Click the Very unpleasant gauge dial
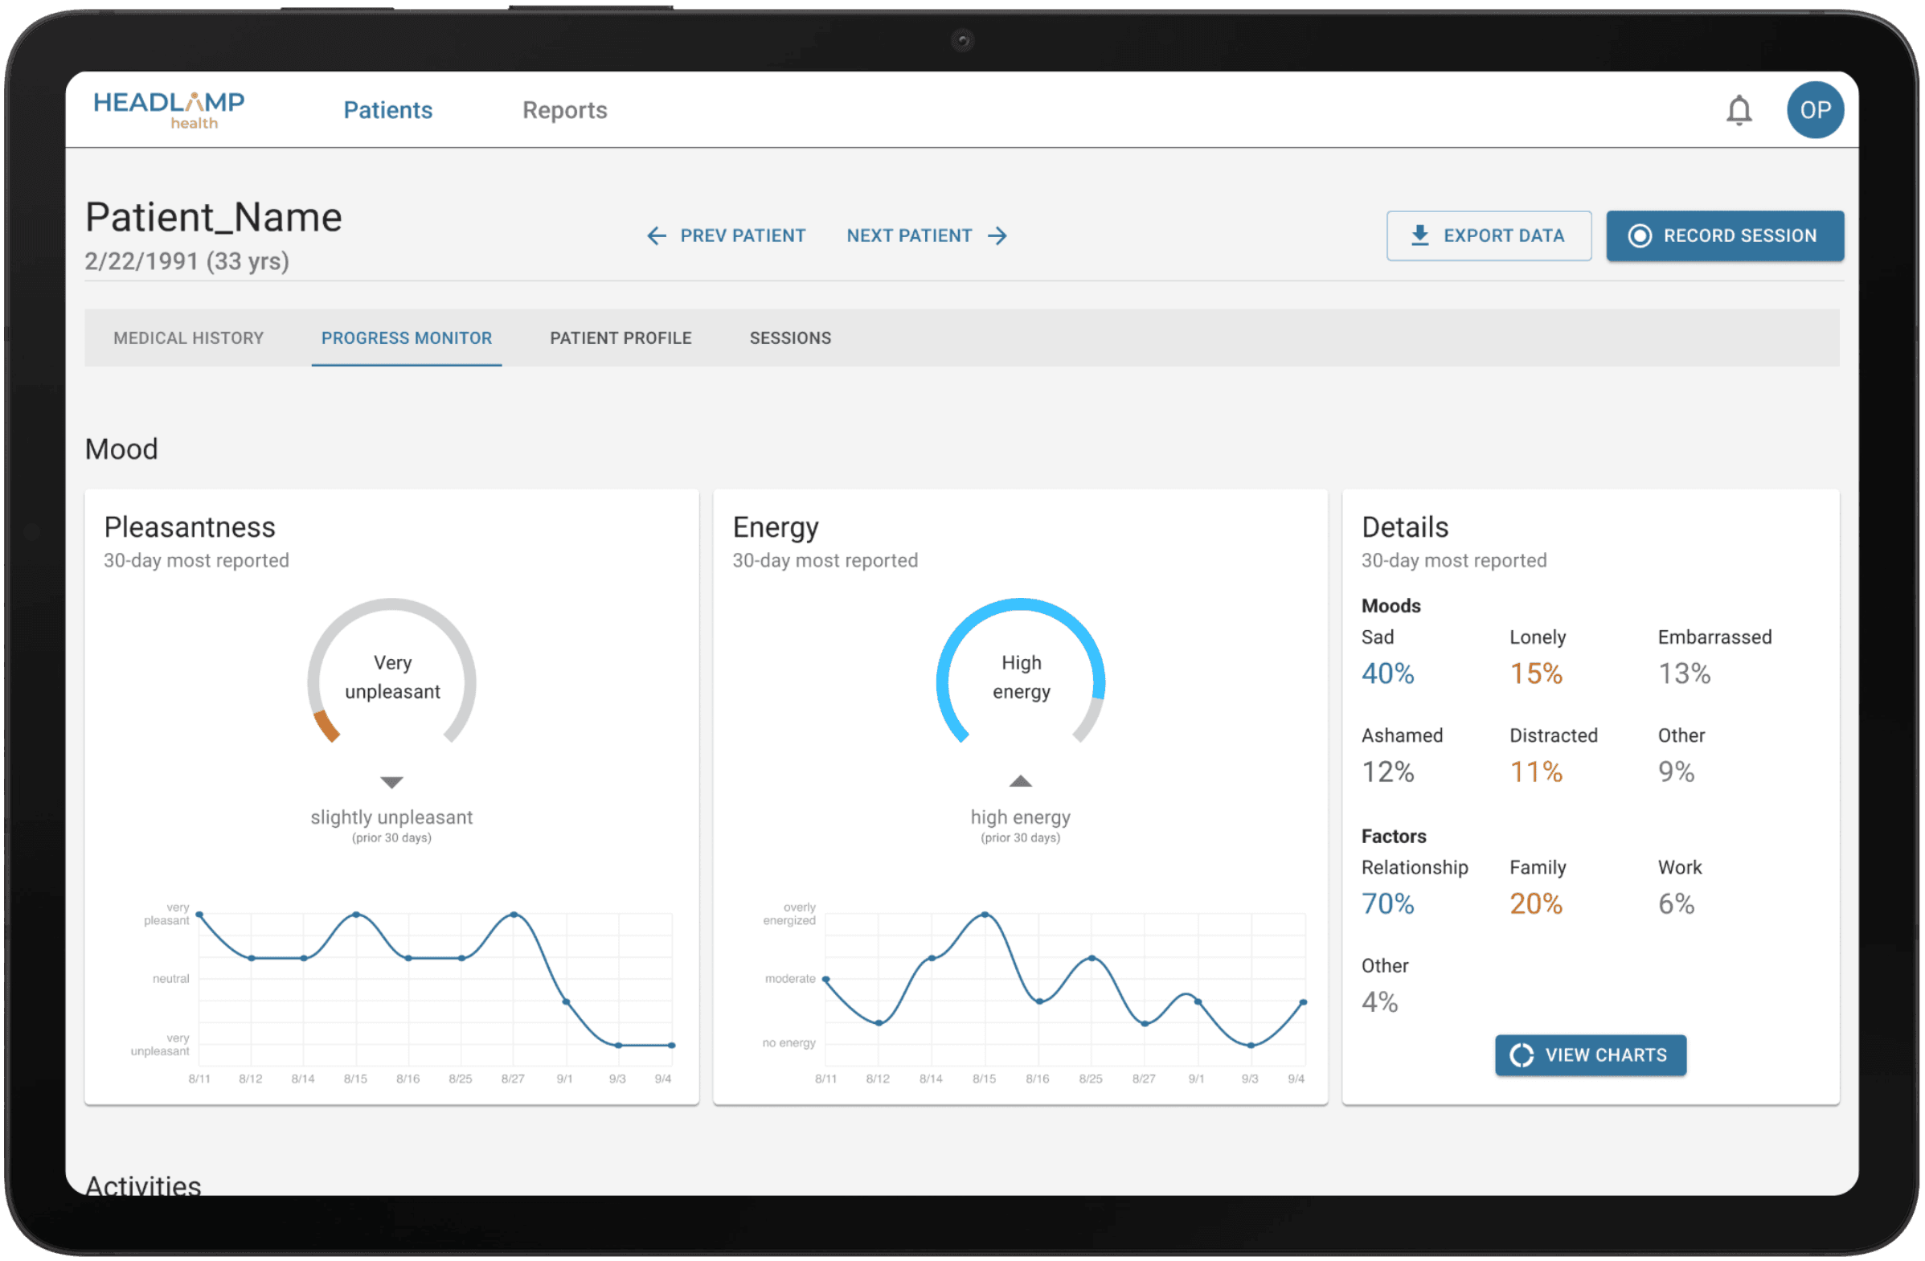 point(392,676)
